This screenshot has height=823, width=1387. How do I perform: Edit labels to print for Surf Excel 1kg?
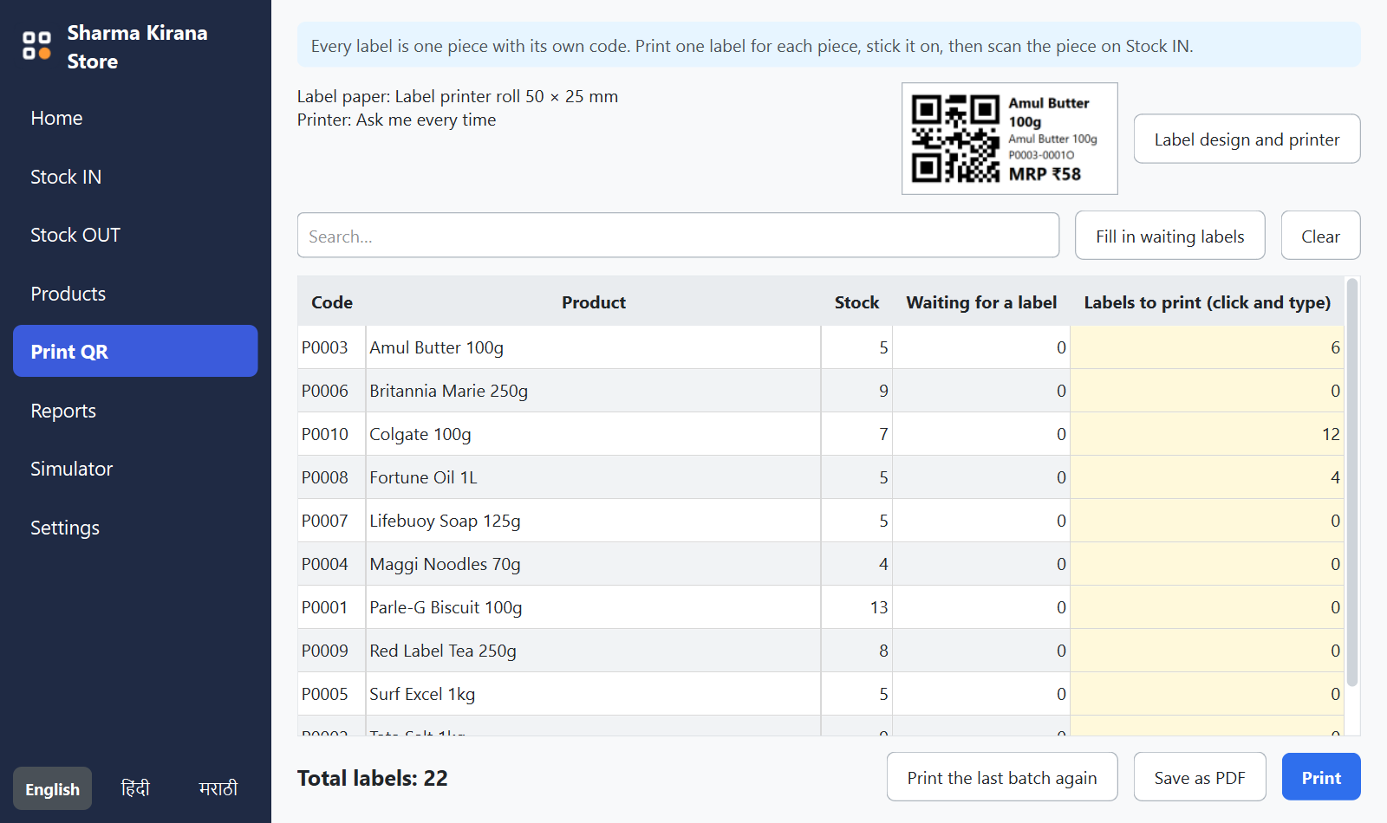1207,694
